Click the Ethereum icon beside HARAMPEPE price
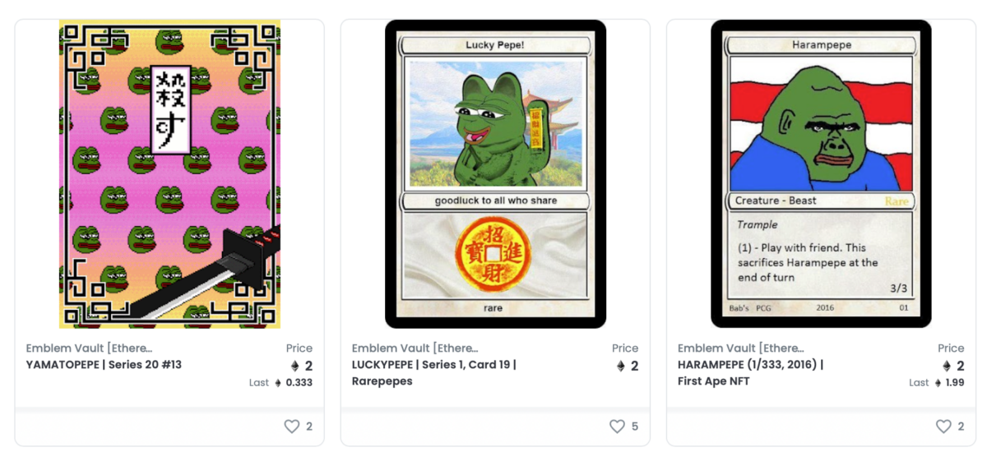 [x=947, y=366]
